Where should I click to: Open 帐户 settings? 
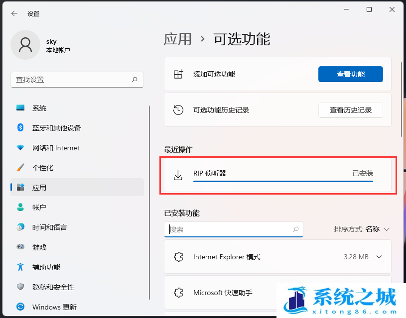click(x=77, y=207)
